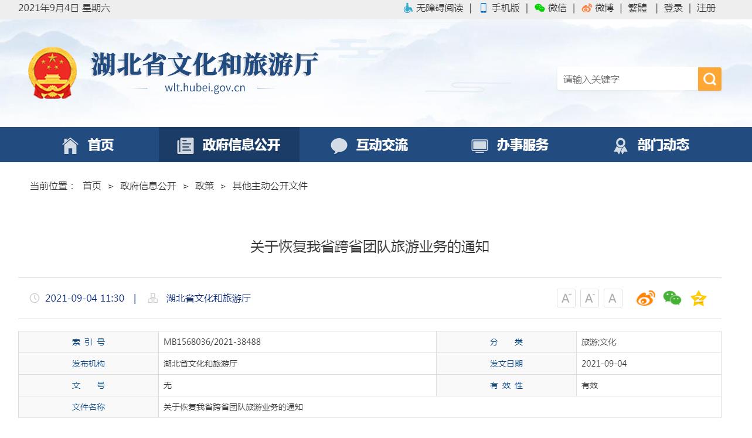Click 登录 to sign in

coord(673,8)
